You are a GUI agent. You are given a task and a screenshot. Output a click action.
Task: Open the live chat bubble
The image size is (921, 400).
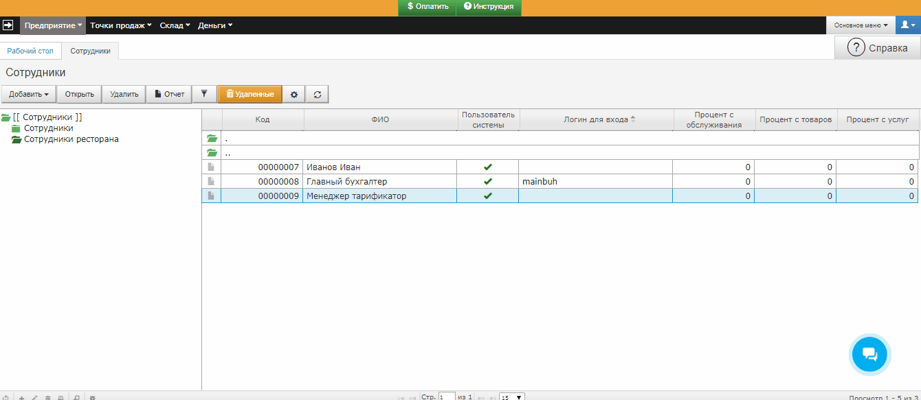[869, 354]
